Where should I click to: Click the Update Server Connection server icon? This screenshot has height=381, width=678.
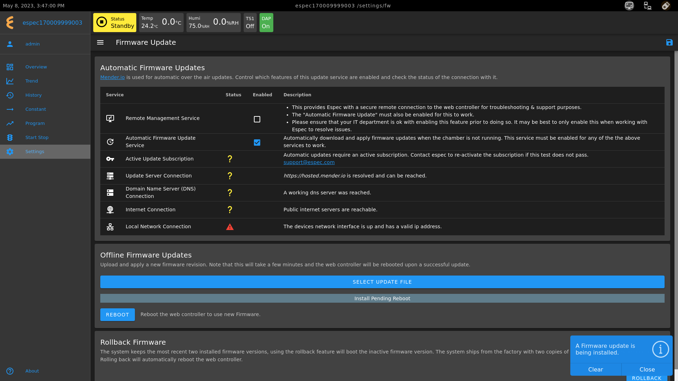click(110, 176)
